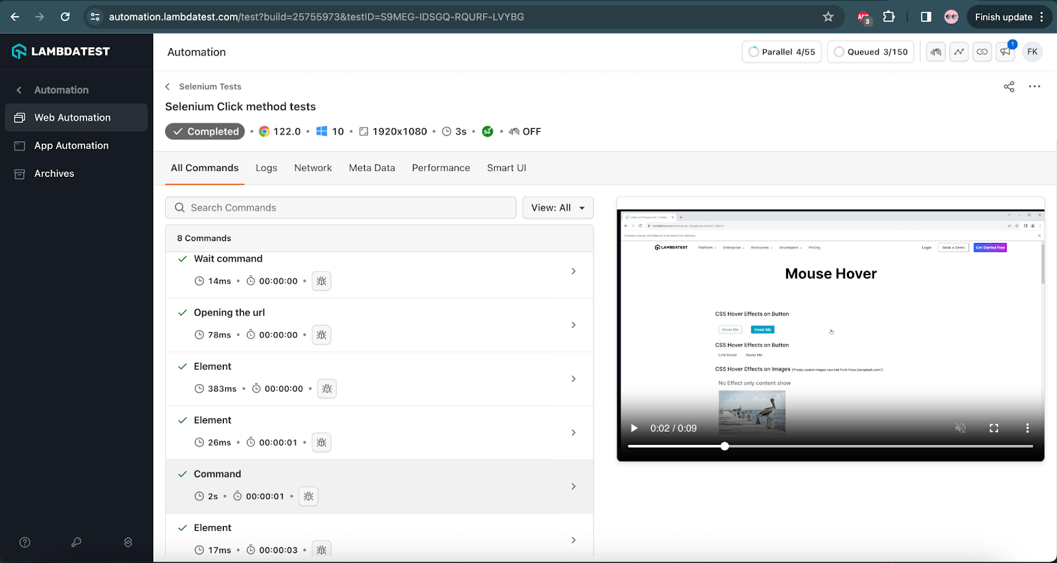This screenshot has height=563, width=1057.
Task: Click the Selenium Click method tests title
Action: [x=240, y=107]
